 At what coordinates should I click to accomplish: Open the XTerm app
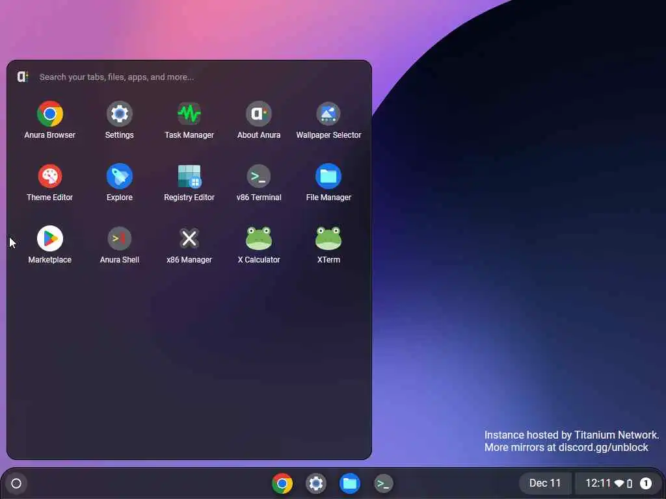coord(328,245)
